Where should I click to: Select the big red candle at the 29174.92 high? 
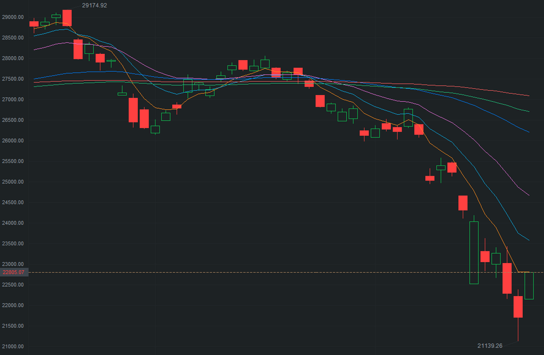point(67,18)
